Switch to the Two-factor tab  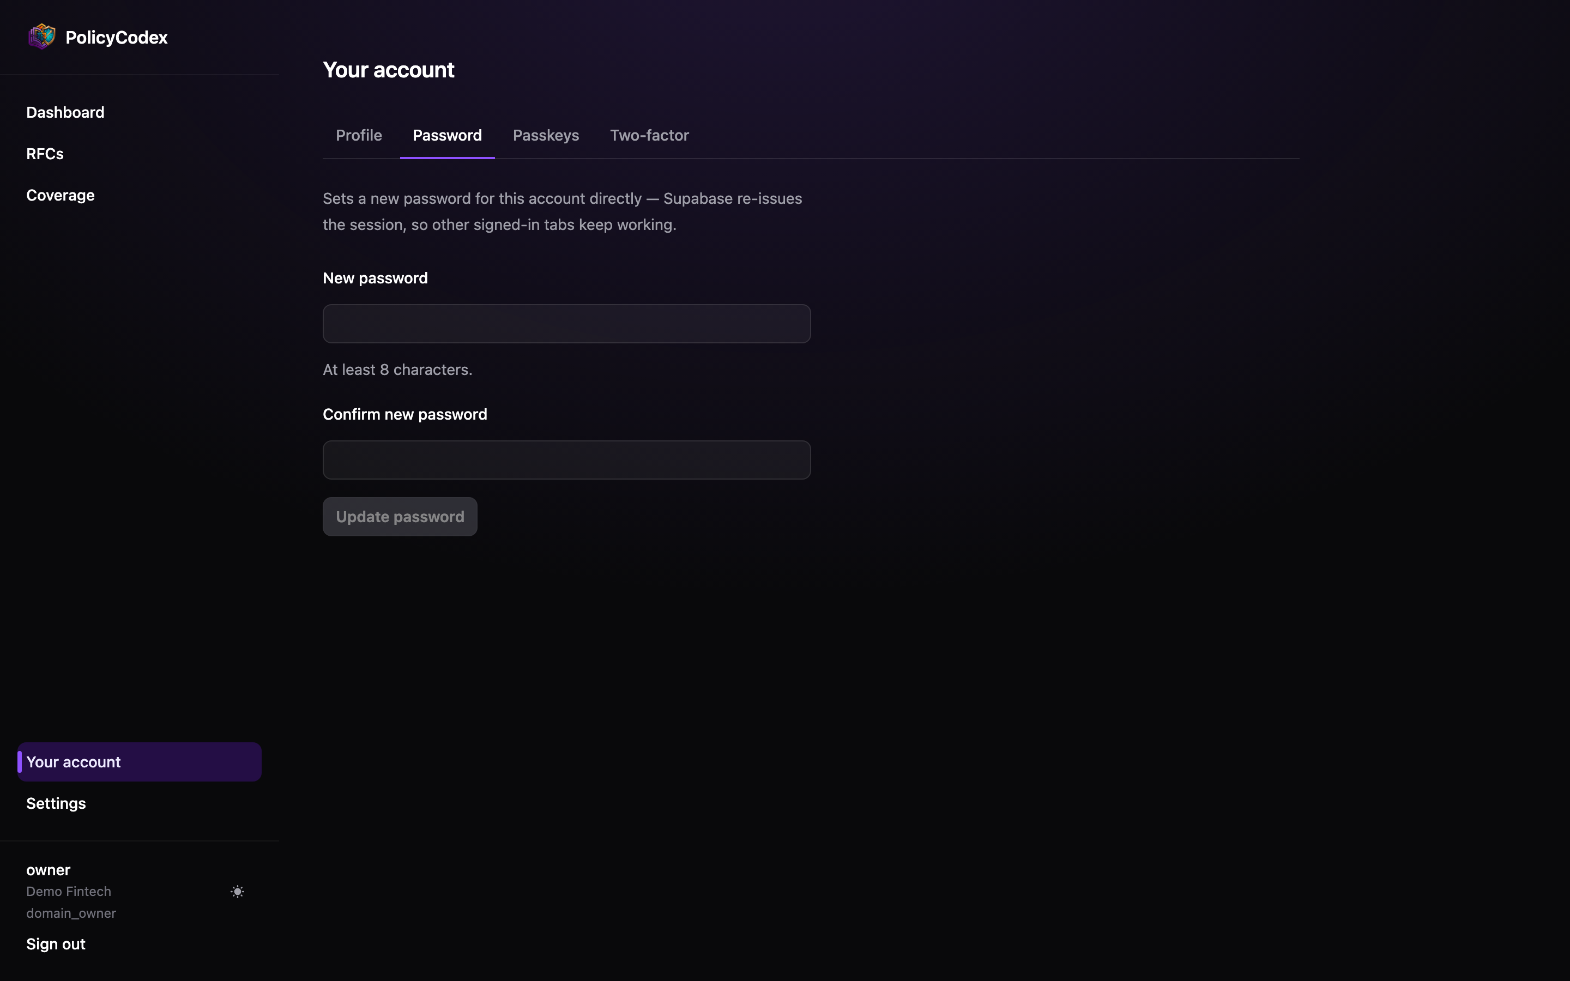[649, 135]
